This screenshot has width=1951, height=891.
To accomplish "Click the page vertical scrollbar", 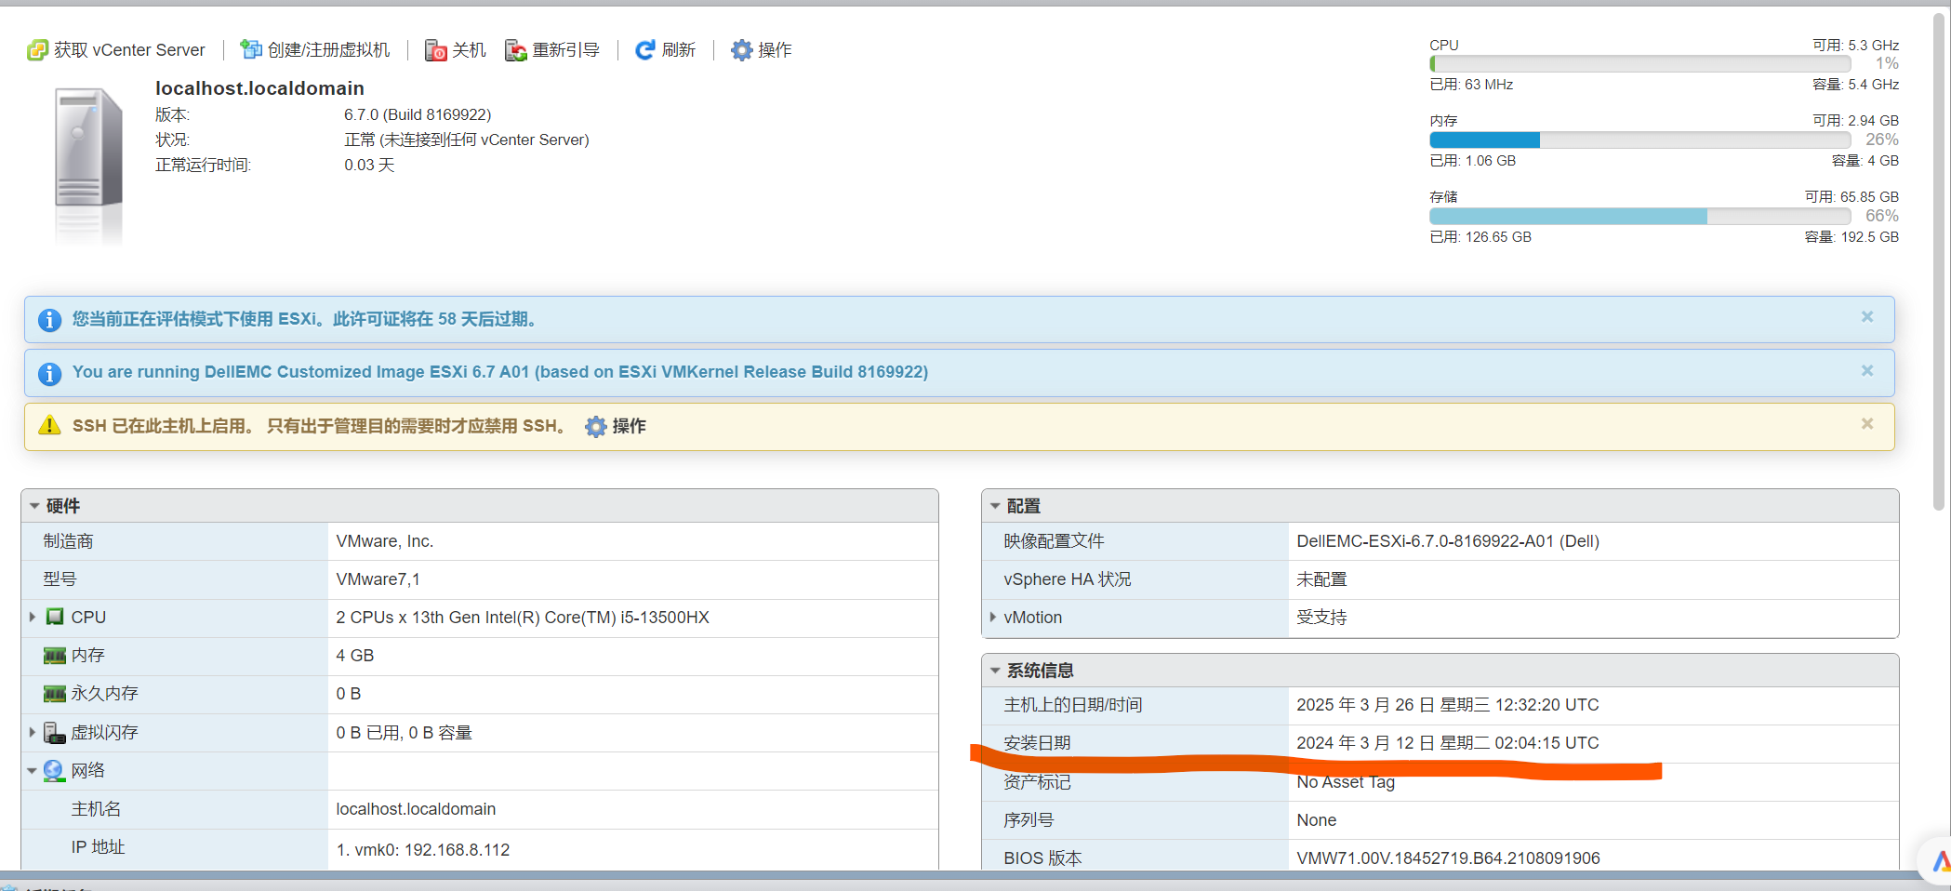I will pyautogui.click(x=1940, y=260).
